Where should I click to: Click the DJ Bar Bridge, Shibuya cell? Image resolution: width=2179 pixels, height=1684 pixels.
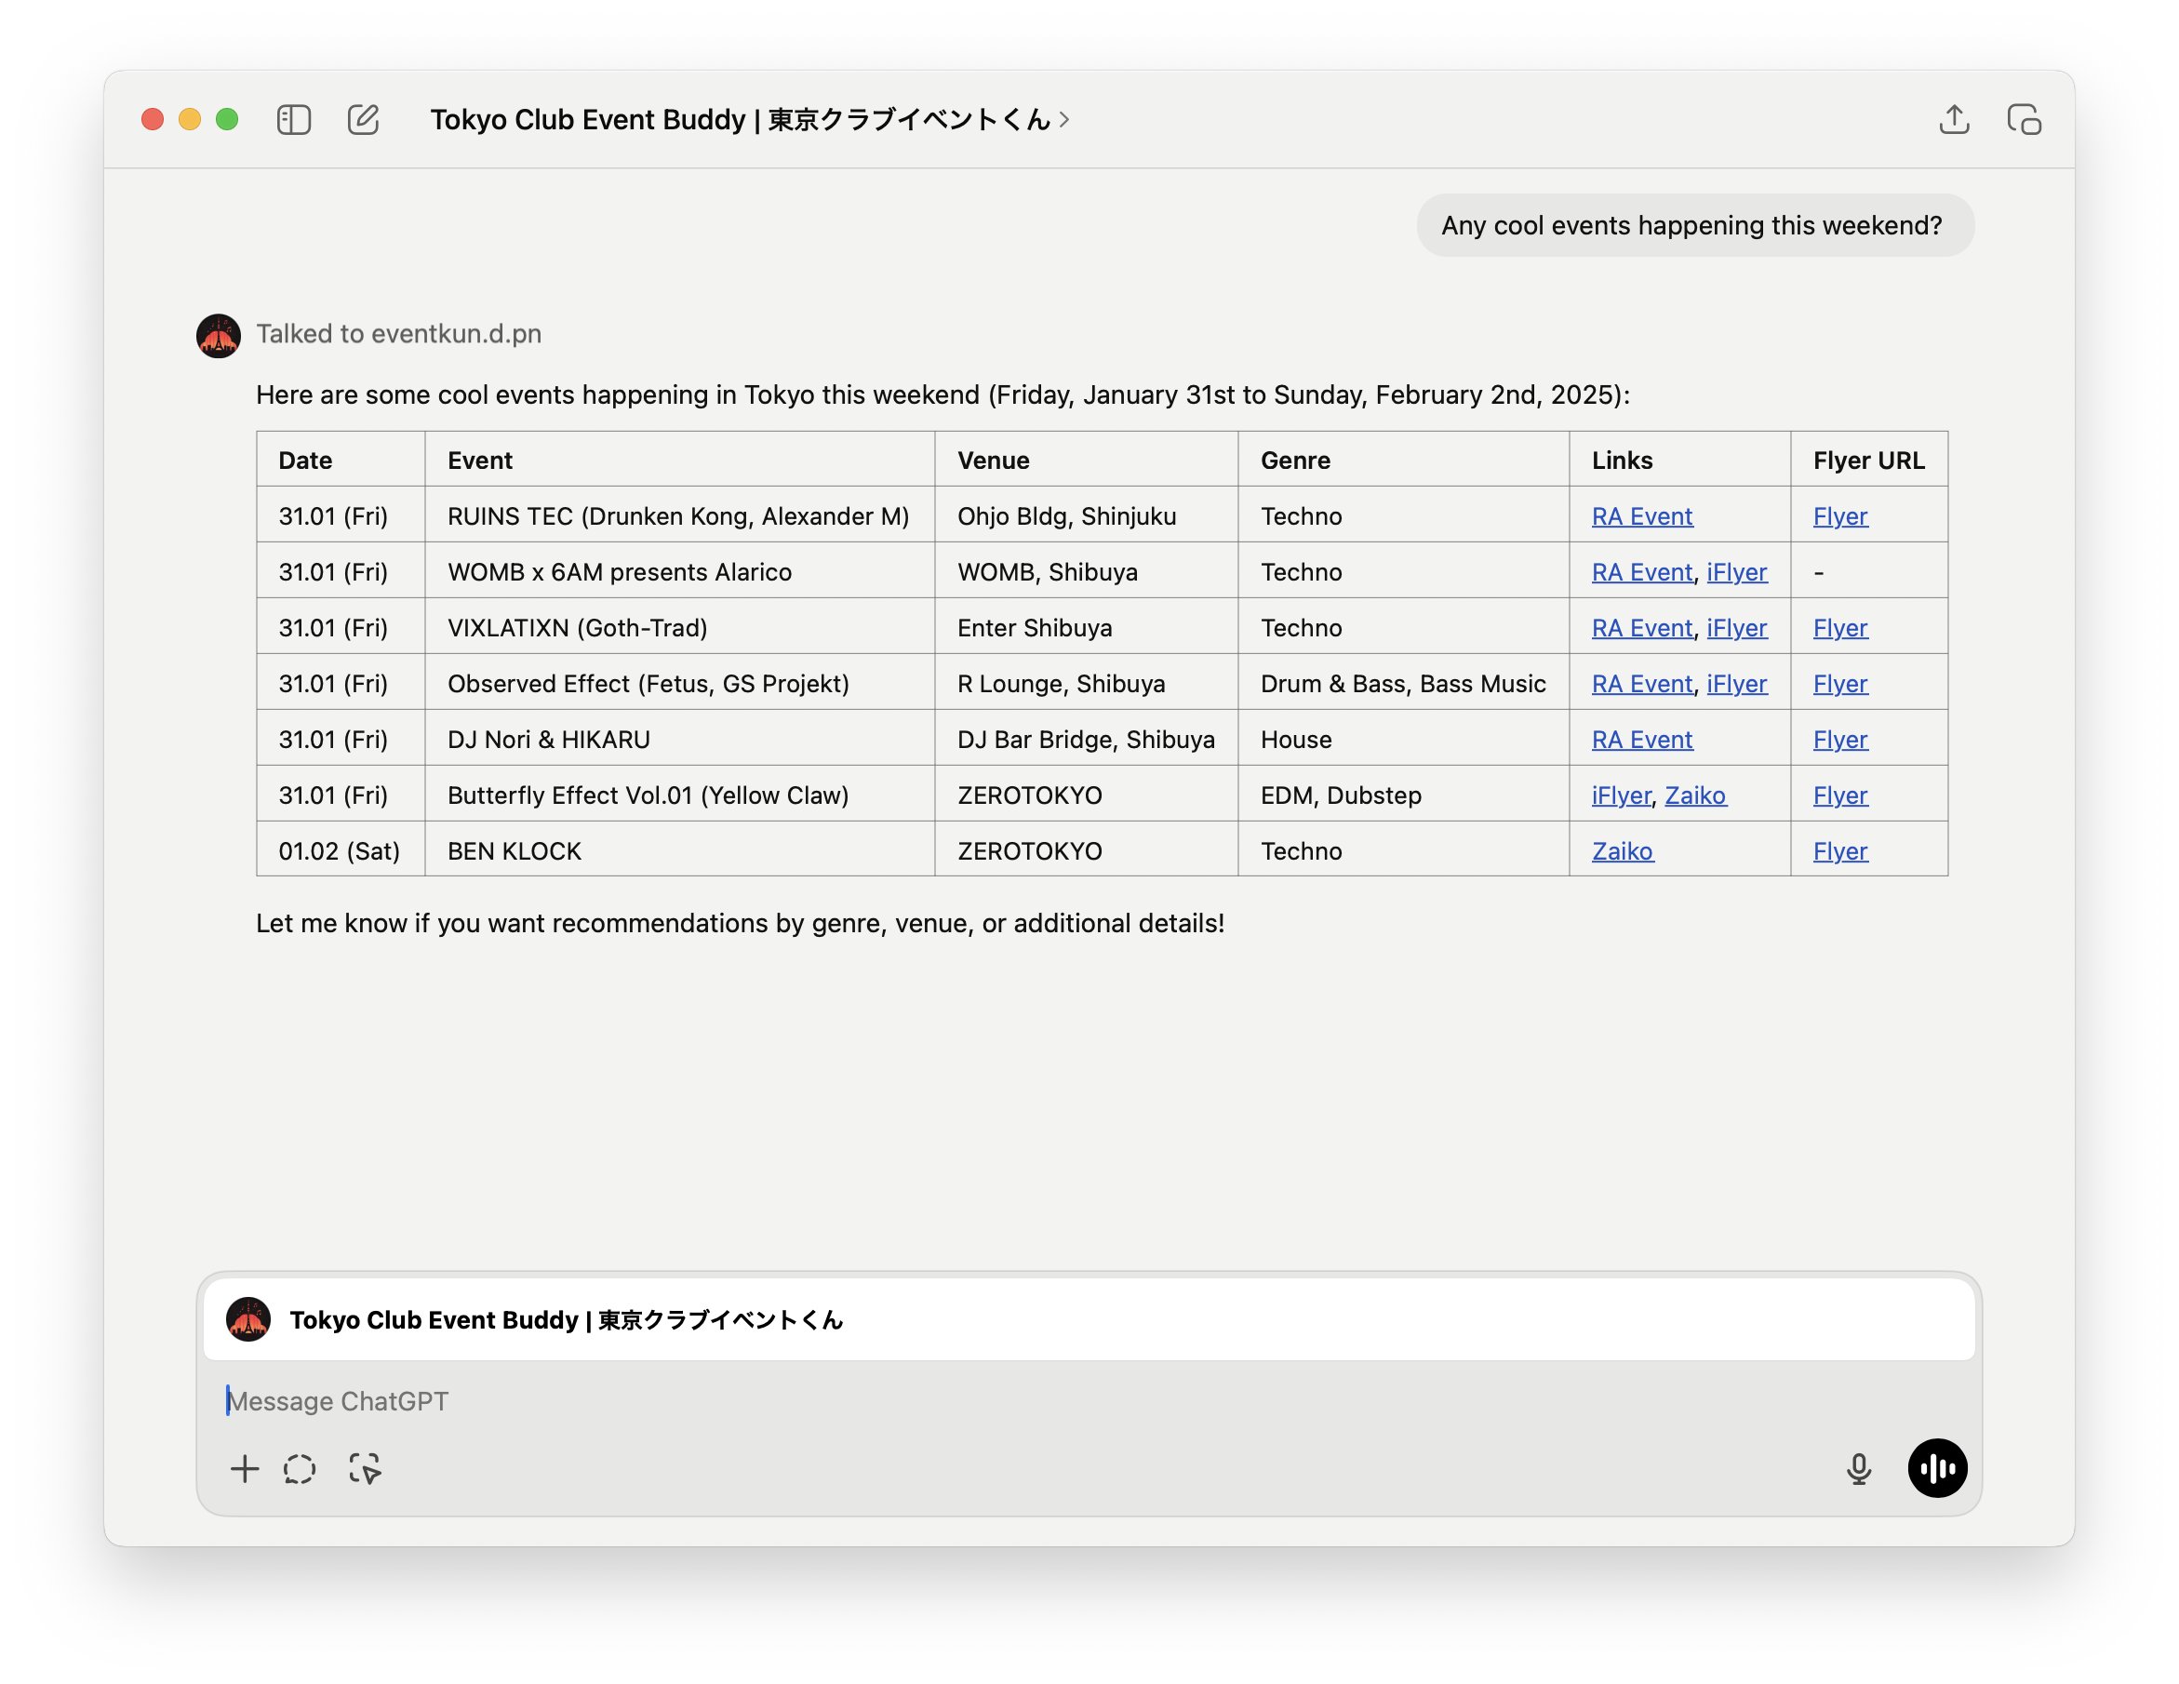(1087, 740)
